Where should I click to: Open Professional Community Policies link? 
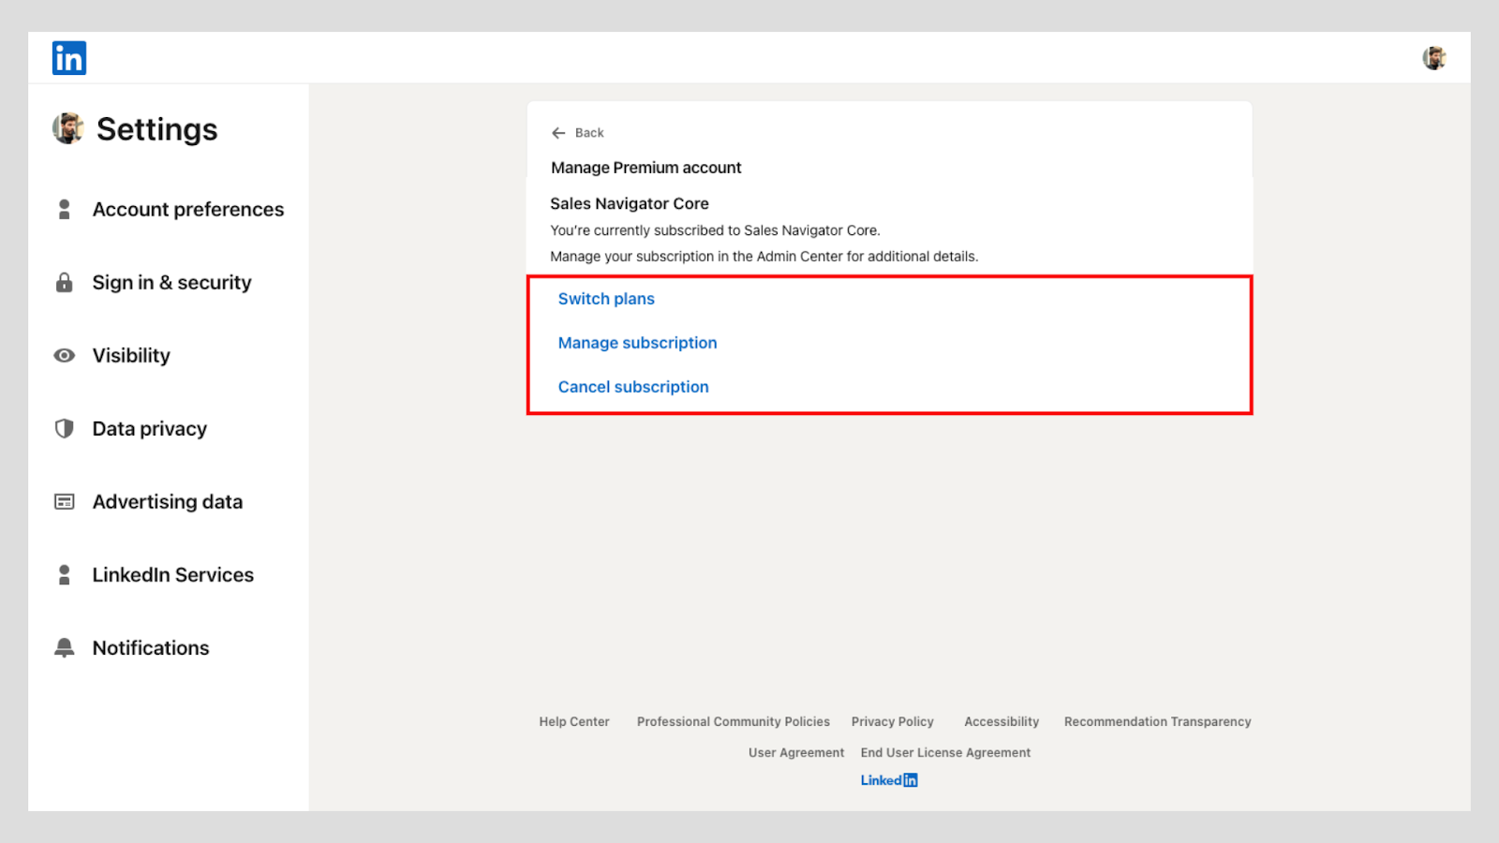point(734,722)
